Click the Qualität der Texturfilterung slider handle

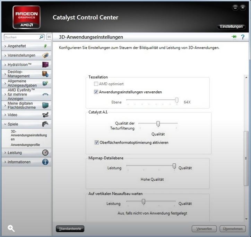158,124
